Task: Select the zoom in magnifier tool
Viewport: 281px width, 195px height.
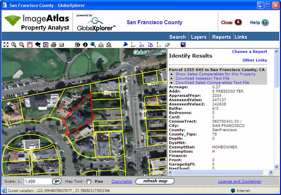Action: coord(14,45)
